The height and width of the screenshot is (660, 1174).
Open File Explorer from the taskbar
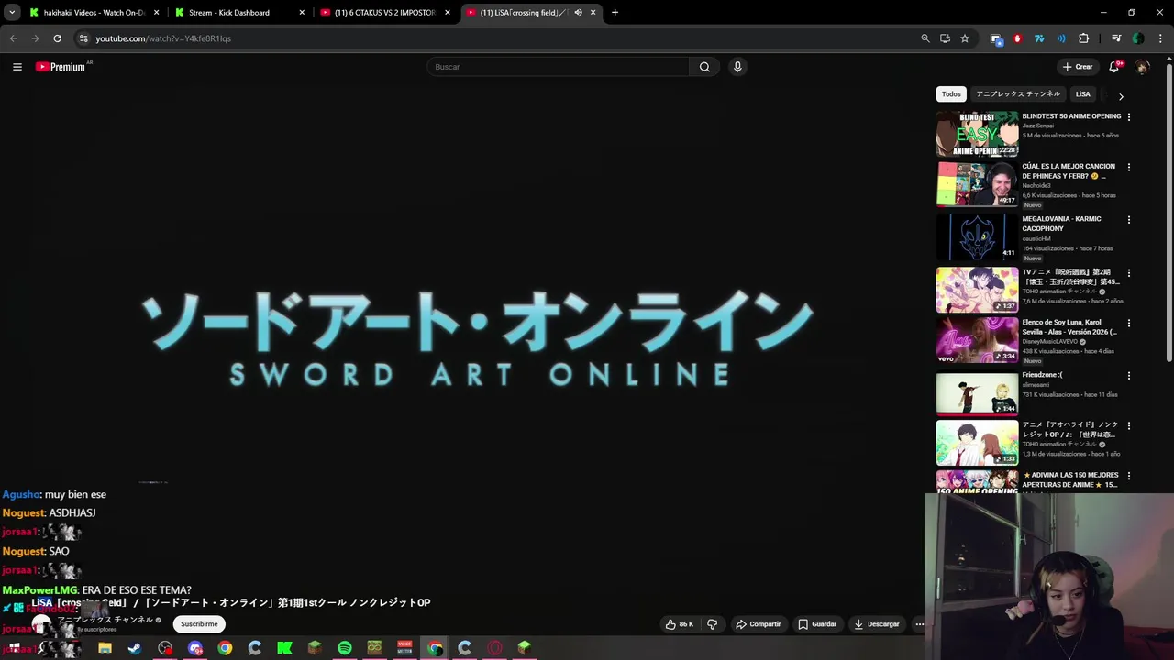pyautogui.click(x=105, y=648)
